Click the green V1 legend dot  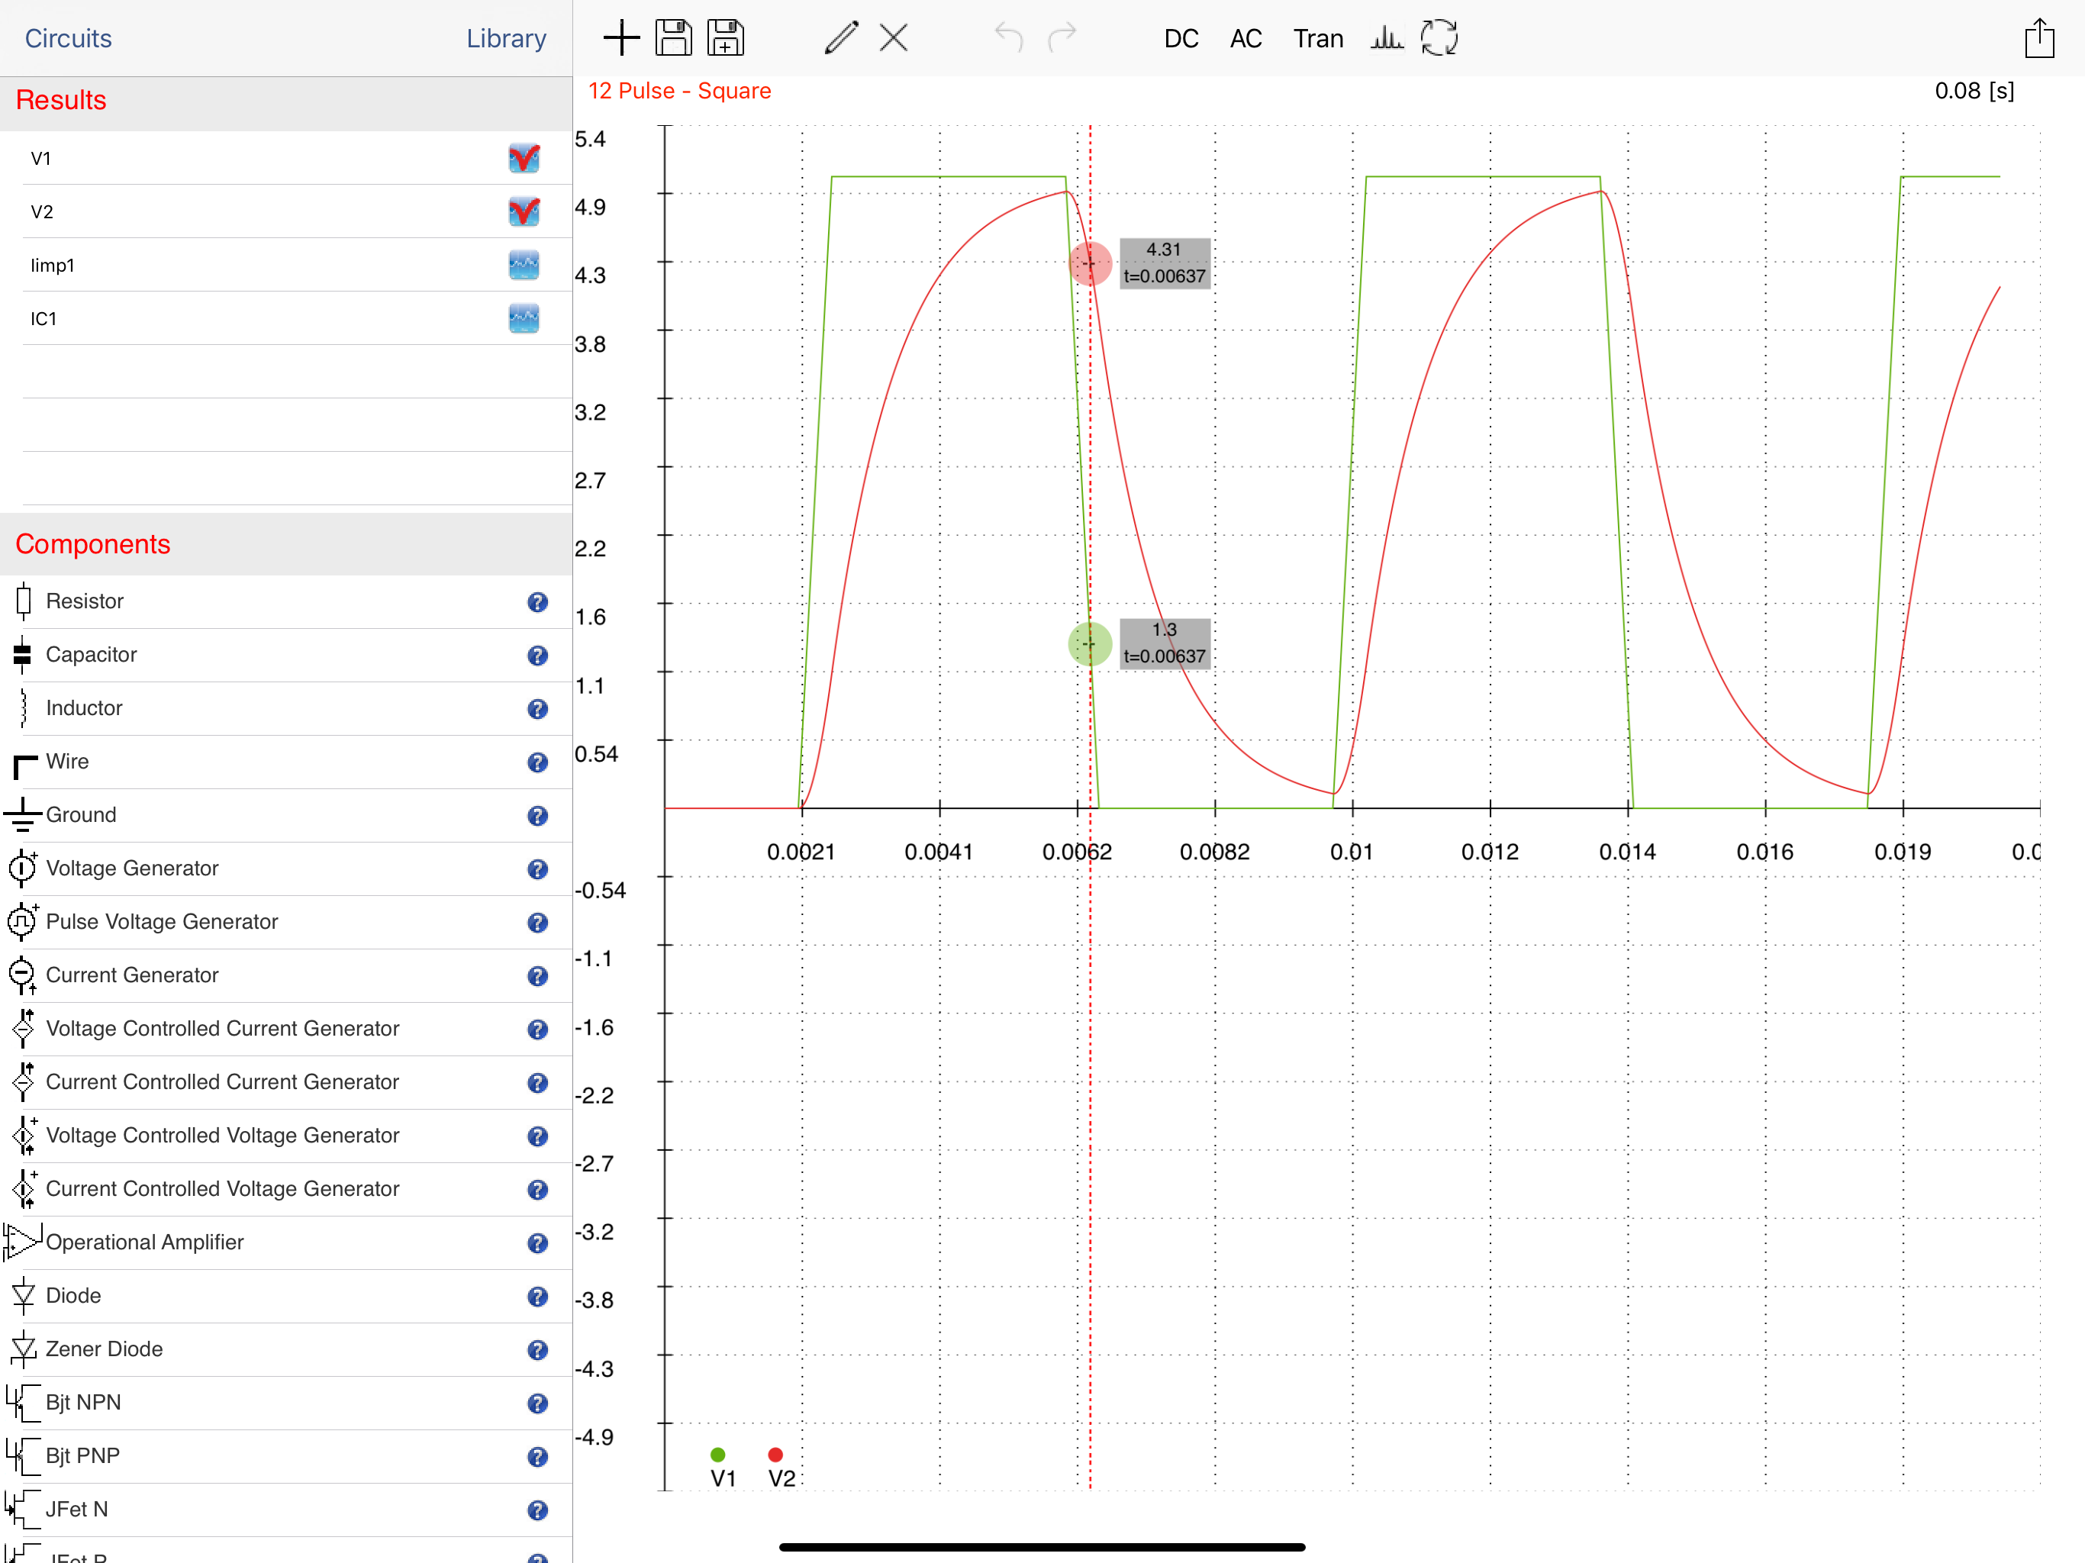tap(718, 1455)
